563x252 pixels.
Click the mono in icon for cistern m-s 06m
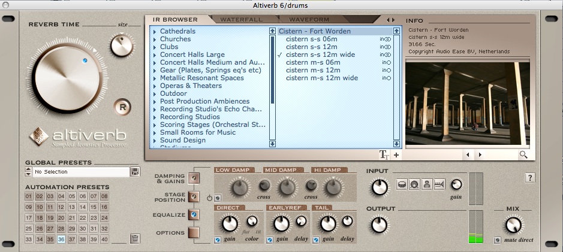pyautogui.click(x=386, y=62)
